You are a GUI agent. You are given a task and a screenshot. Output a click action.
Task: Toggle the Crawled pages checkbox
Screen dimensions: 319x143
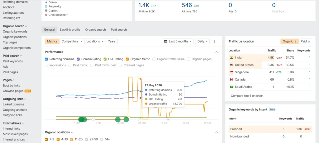121,65
